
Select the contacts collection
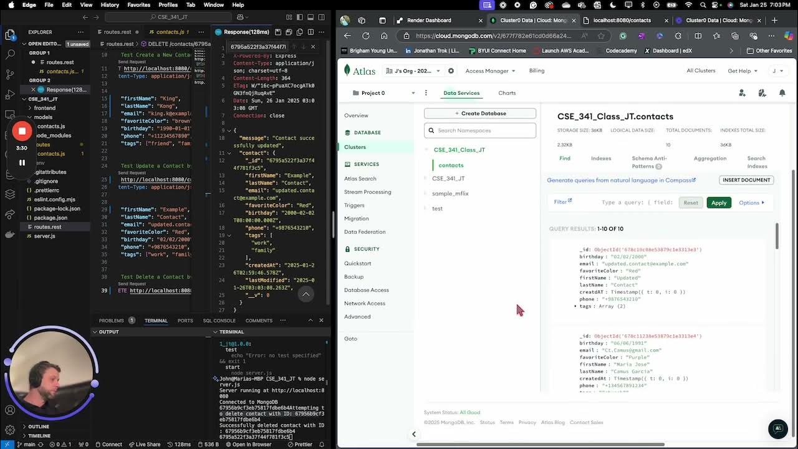[x=451, y=165]
